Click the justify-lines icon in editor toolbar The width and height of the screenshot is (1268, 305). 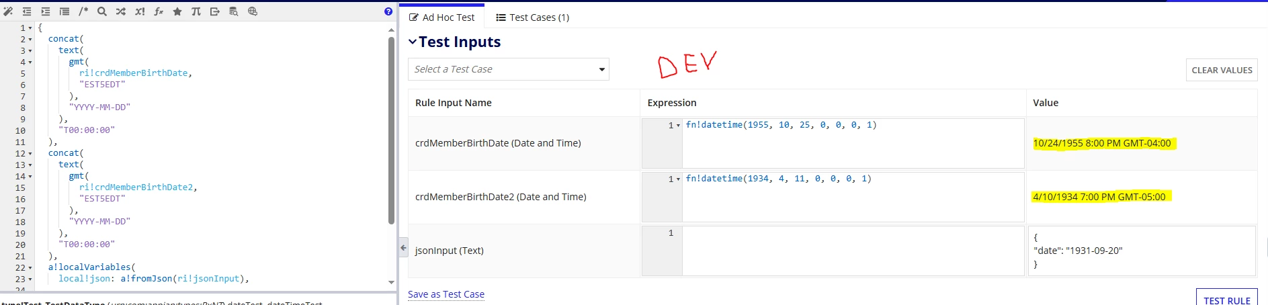[65, 11]
